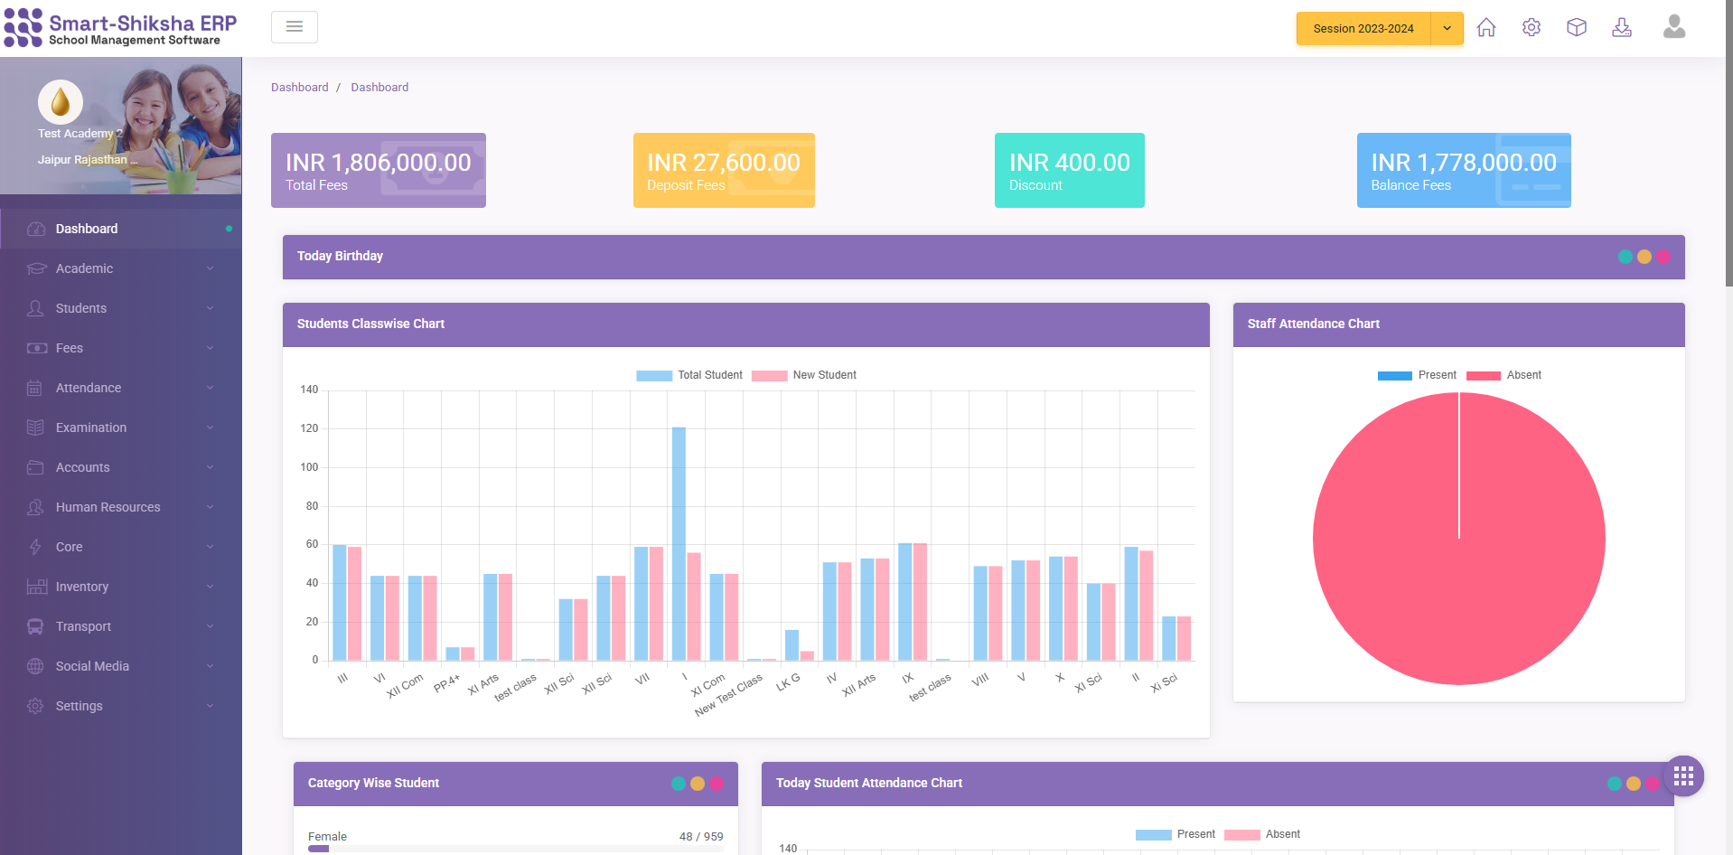The width and height of the screenshot is (1733, 855).
Task: Click the Transport bus icon in sidebar
Action: 35,626
